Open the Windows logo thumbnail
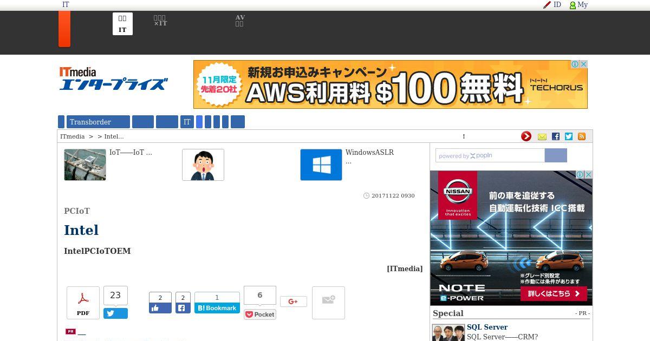 click(x=321, y=165)
